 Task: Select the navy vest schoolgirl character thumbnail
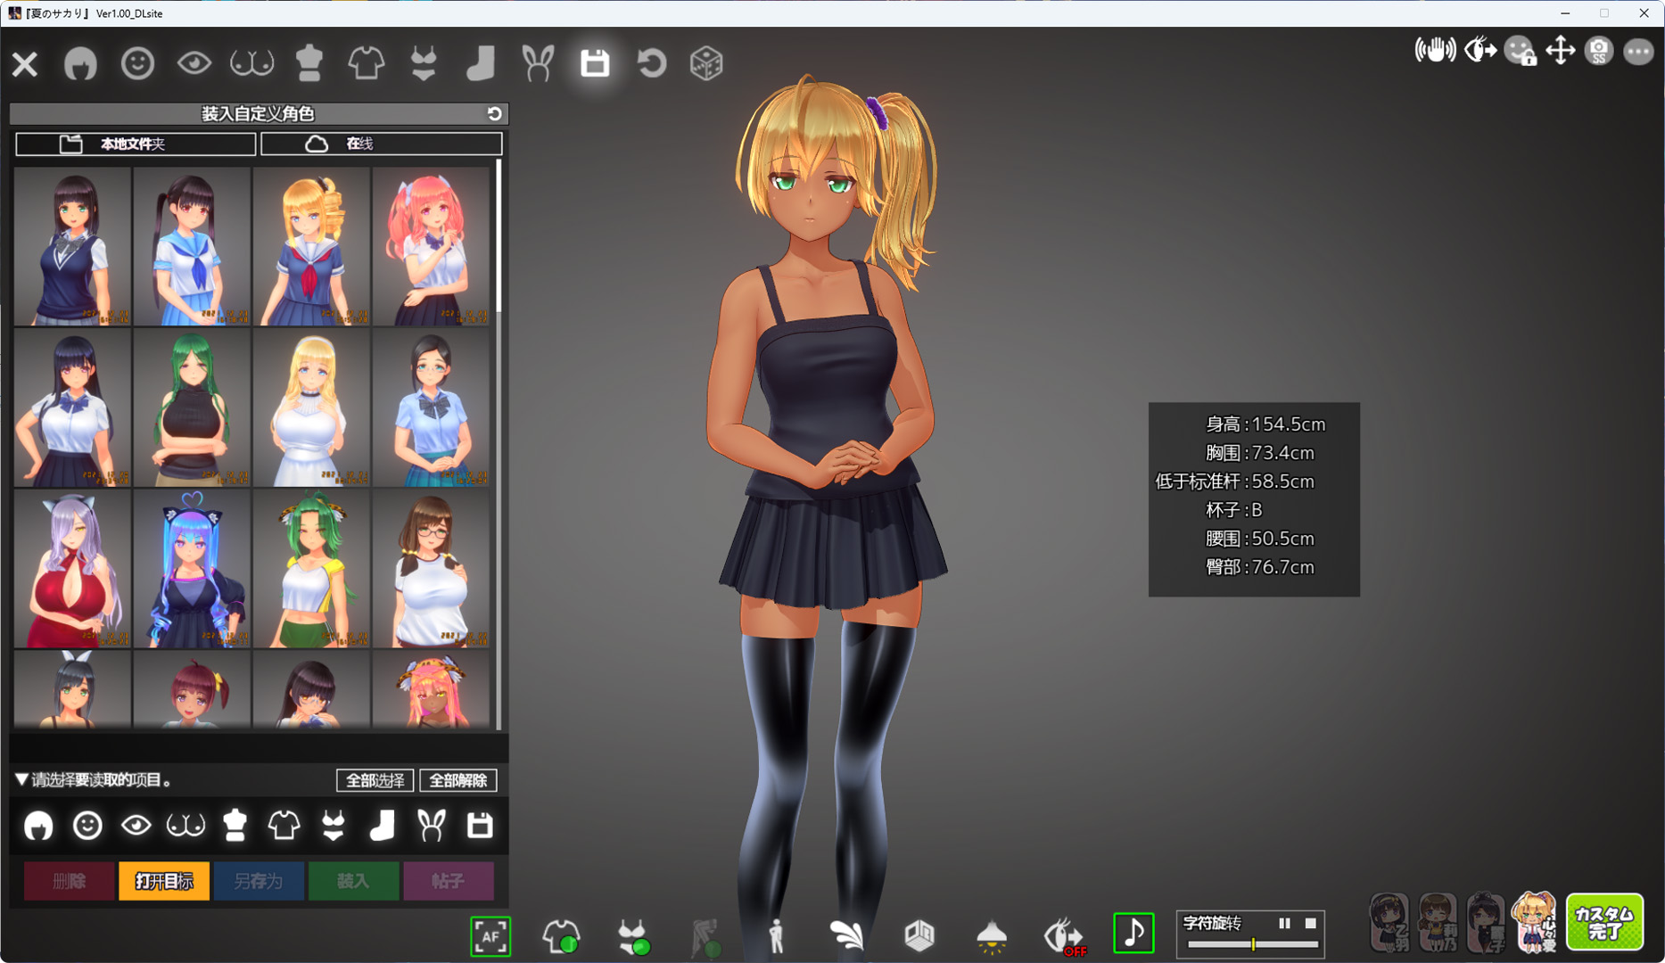pos(72,246)
